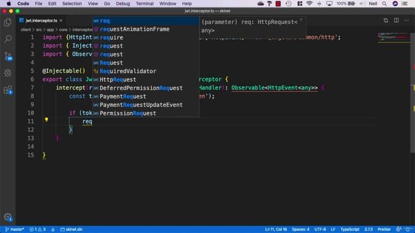Image resolution: width=415 pixels, height=233 pixels.
Task: Choose 'req' from suggestion list
Action: point(145,21)
